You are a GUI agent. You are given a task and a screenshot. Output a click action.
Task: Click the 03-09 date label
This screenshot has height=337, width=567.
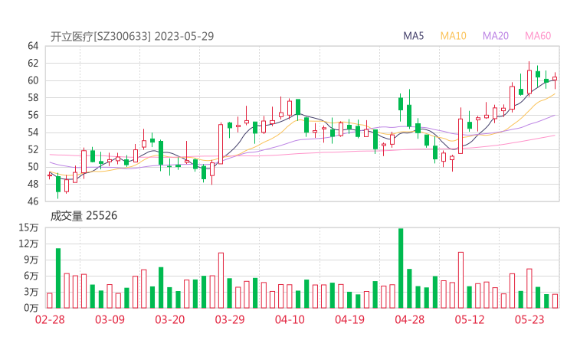point(110,319)
